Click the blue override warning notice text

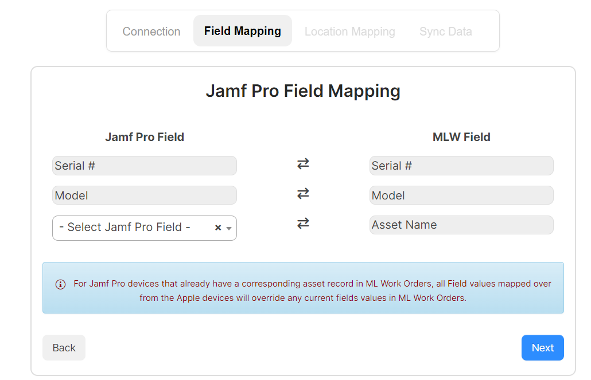click(312, 291)
